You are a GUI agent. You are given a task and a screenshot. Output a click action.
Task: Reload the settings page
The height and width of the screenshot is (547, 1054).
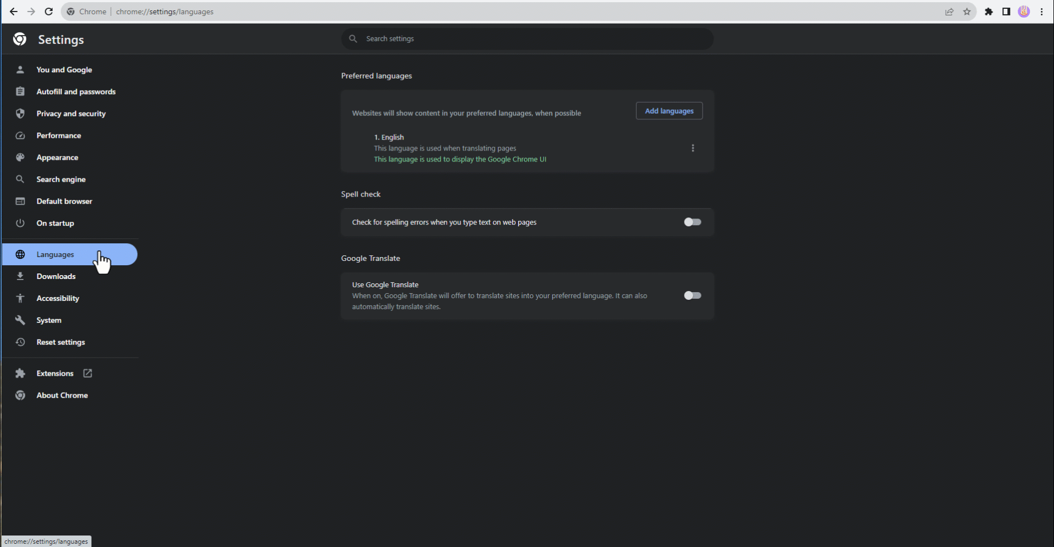[49, 12]
